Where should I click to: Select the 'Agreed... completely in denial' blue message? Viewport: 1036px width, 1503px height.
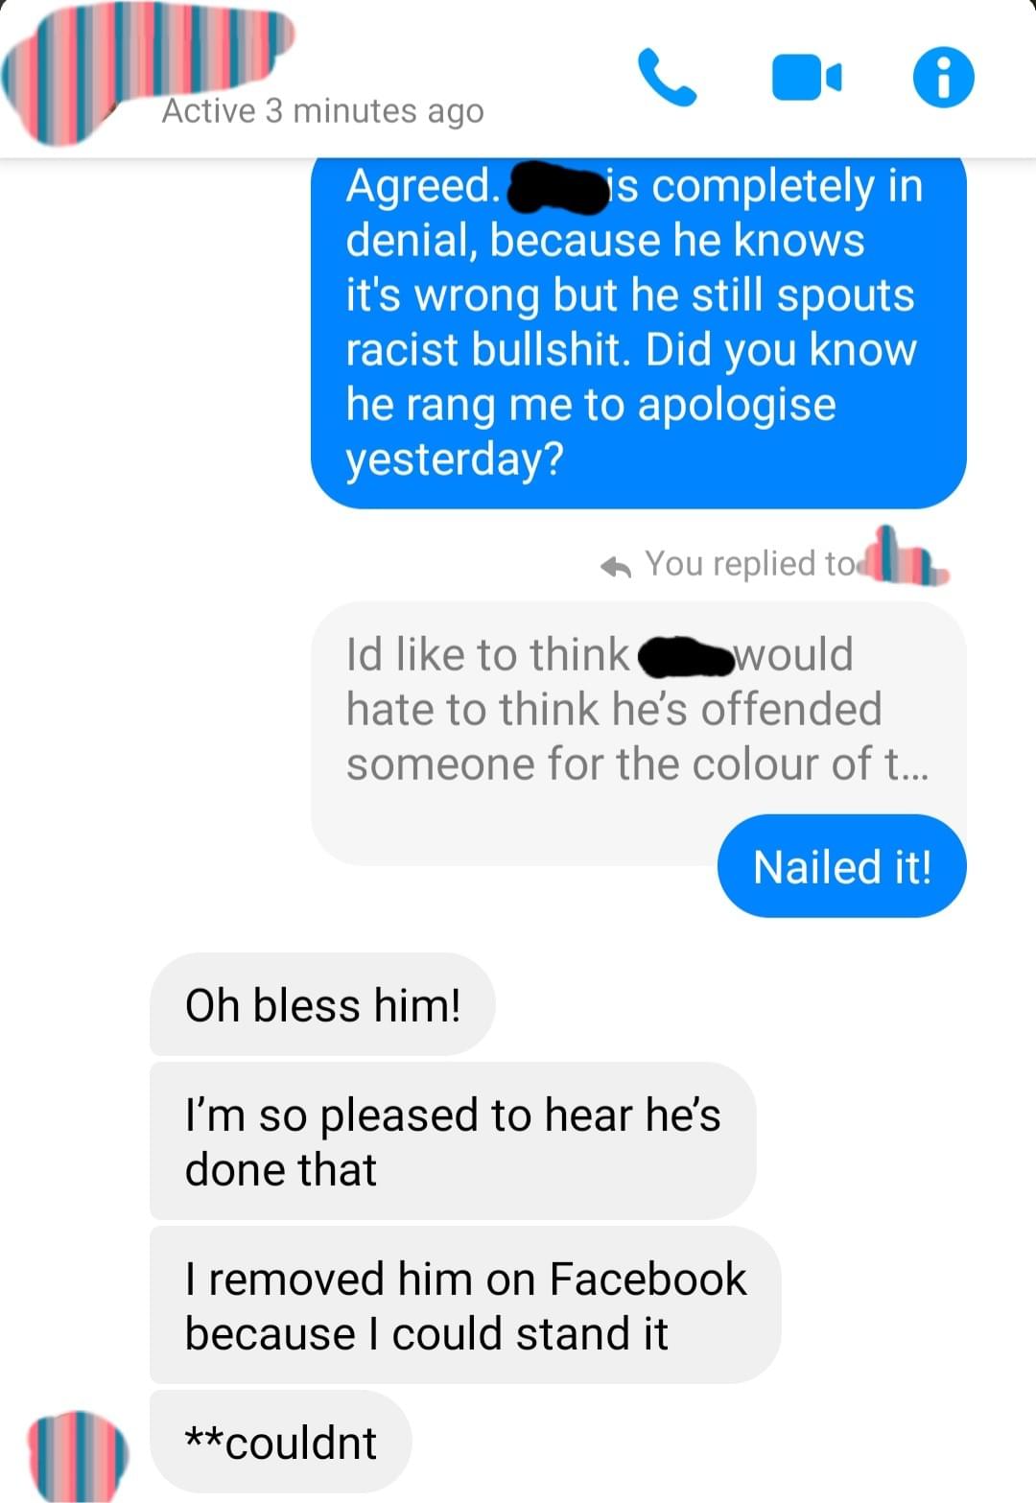click(639, 332)
